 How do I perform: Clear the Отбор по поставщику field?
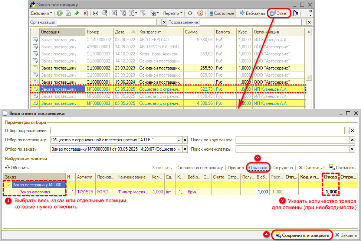pos(186,140)
